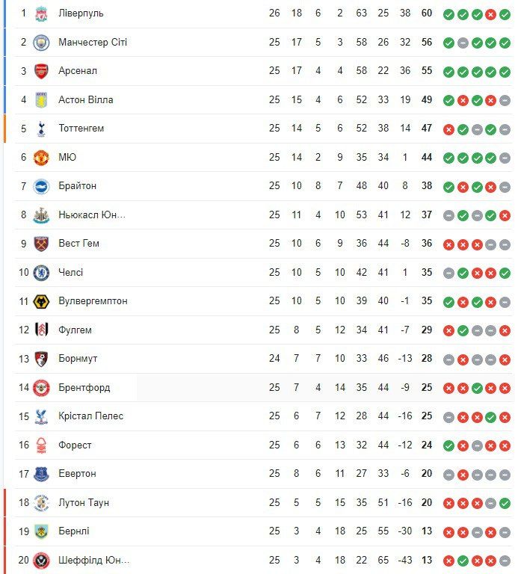Click the Liverpool club crest icon
515x574 pixels.
point(41,13)
